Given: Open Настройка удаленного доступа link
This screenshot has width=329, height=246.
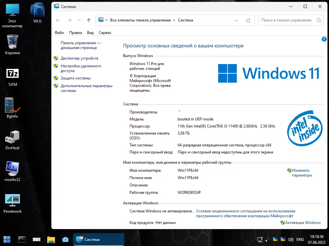Looking at the screenshot, I should [81, 69].
